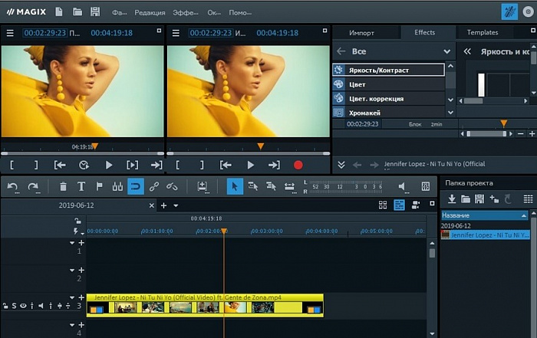Open the arrow menu next to the add-tab plus
The image size is (537, 338).
tap(176, 205)
